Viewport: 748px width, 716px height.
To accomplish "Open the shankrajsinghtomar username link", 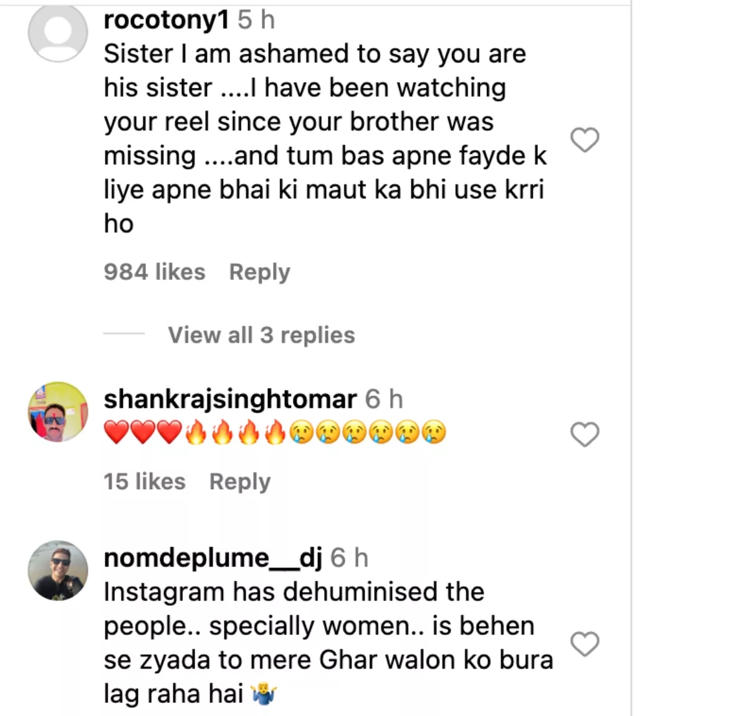I will [x=230, y=399].
